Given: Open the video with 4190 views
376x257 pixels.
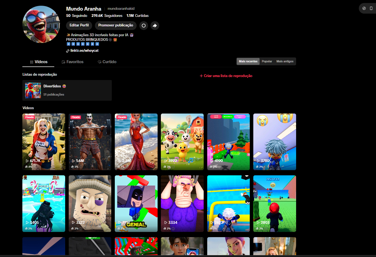Looking at the screenshot, I should point(228,142).
